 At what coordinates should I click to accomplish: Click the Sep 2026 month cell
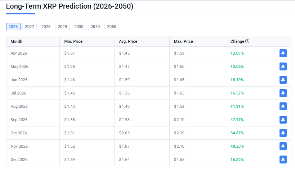19,120
